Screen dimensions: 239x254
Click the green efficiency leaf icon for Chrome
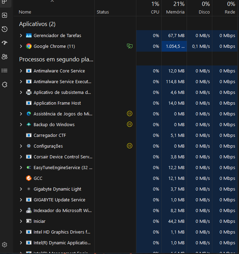tap(129, 46)
